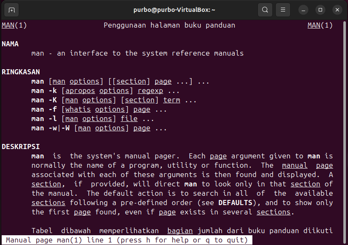Viewport: 348px width, 245px height.
Task: Click the top-right MAN(1) header
Action: 320,25
